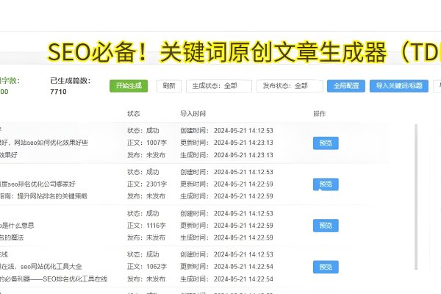
Task: Preview the 1007字 article
Action: tap(326, 143)
